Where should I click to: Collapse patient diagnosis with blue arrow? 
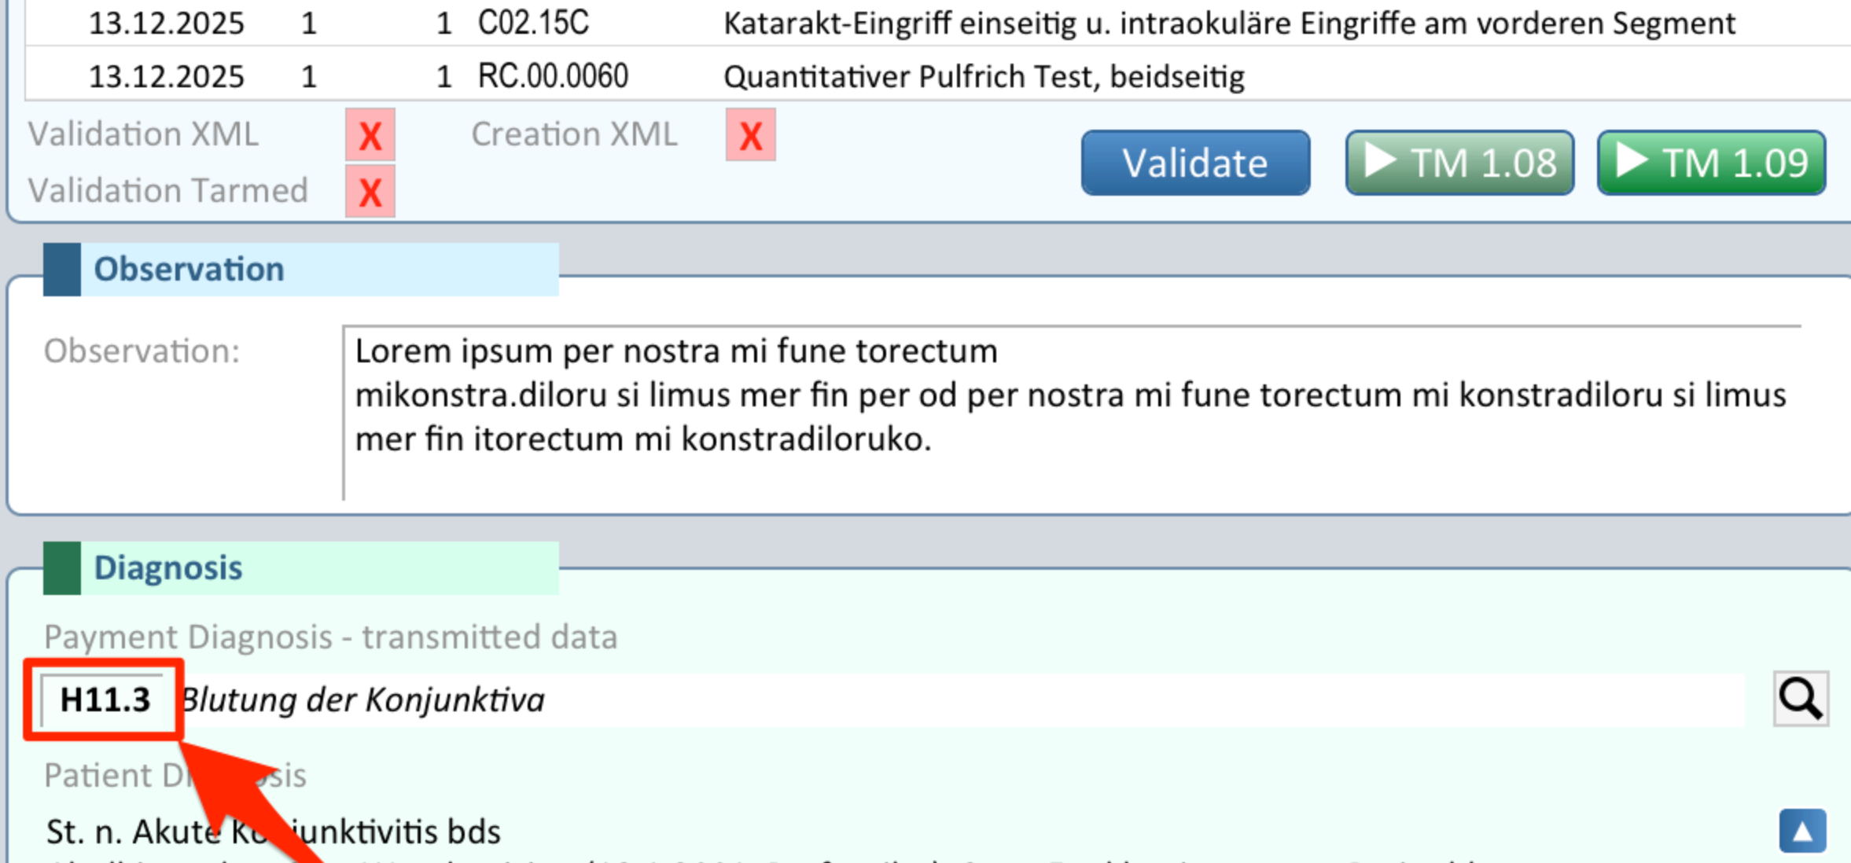click(1802, 831)
